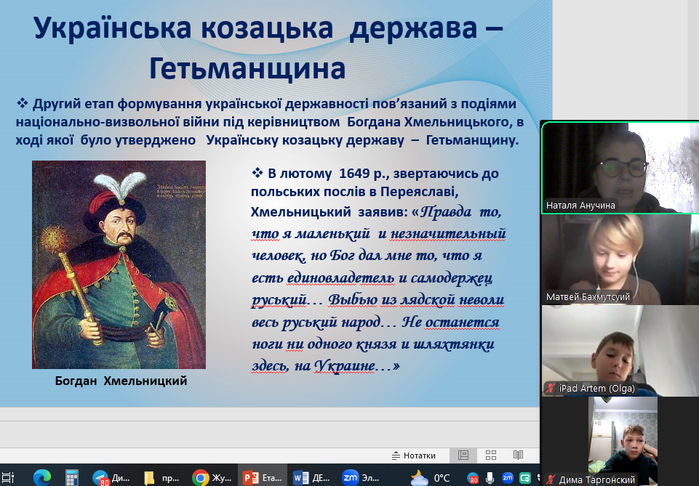
Task: Open Word document taskbar window
Action: coord(311,478)
